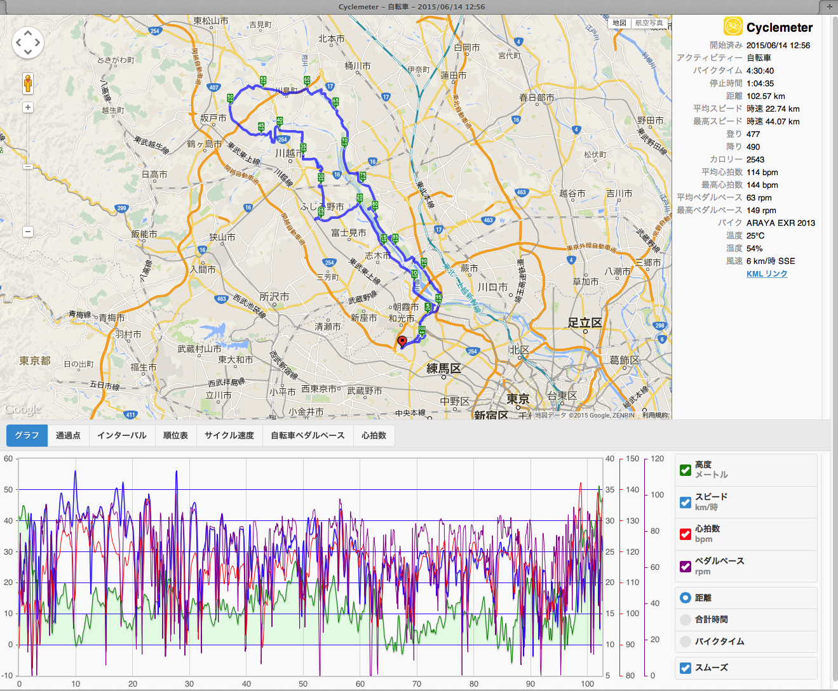Viewport: 838px width, 691px height.
Task: Select the バイクタイム bike time radio button
Action: click(686, 642)
